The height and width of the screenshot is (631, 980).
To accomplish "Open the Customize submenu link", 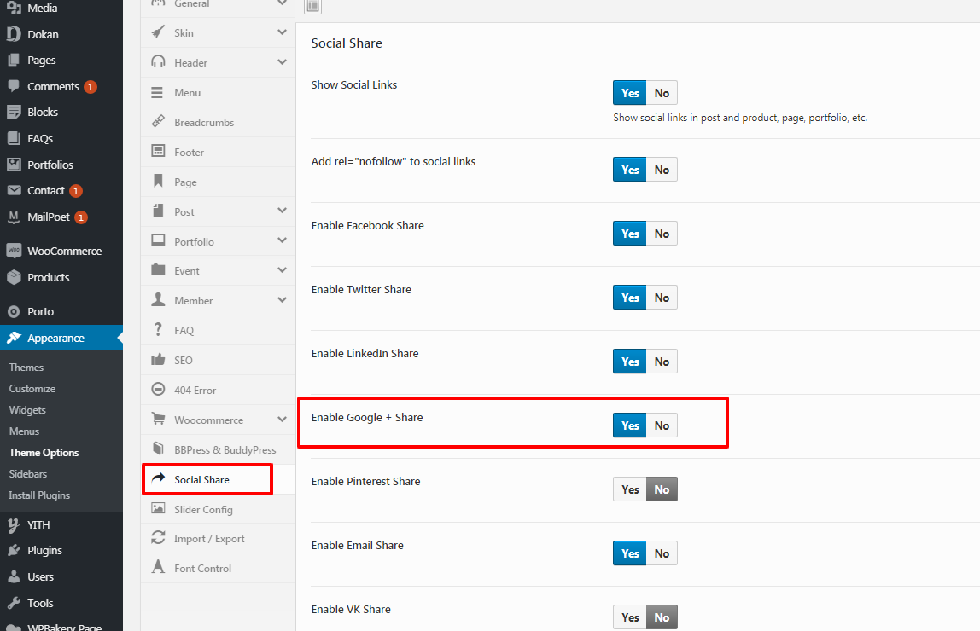I will click(x=32, y=389).
